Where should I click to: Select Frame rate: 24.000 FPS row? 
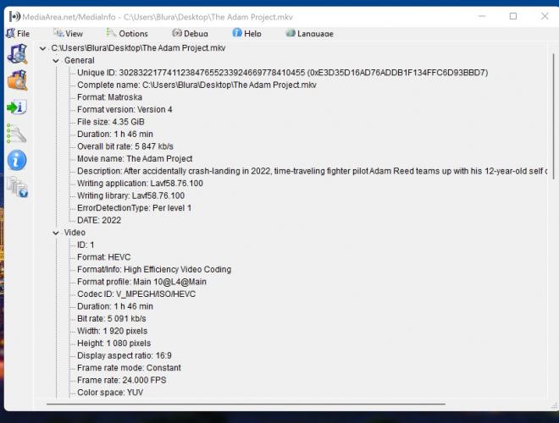[x=122, y=380]
